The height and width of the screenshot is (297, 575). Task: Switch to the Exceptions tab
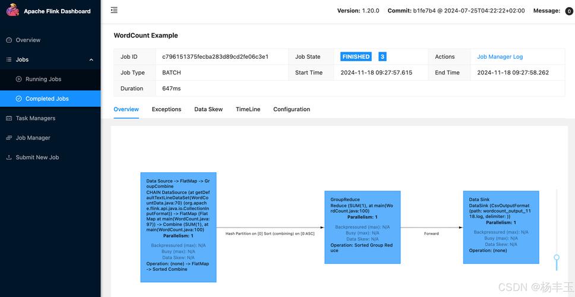pos(166,109)
